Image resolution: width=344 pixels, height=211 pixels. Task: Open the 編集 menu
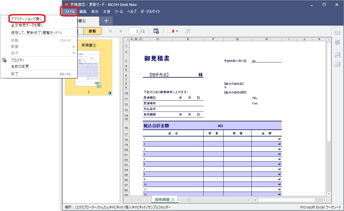pos(83,11)
